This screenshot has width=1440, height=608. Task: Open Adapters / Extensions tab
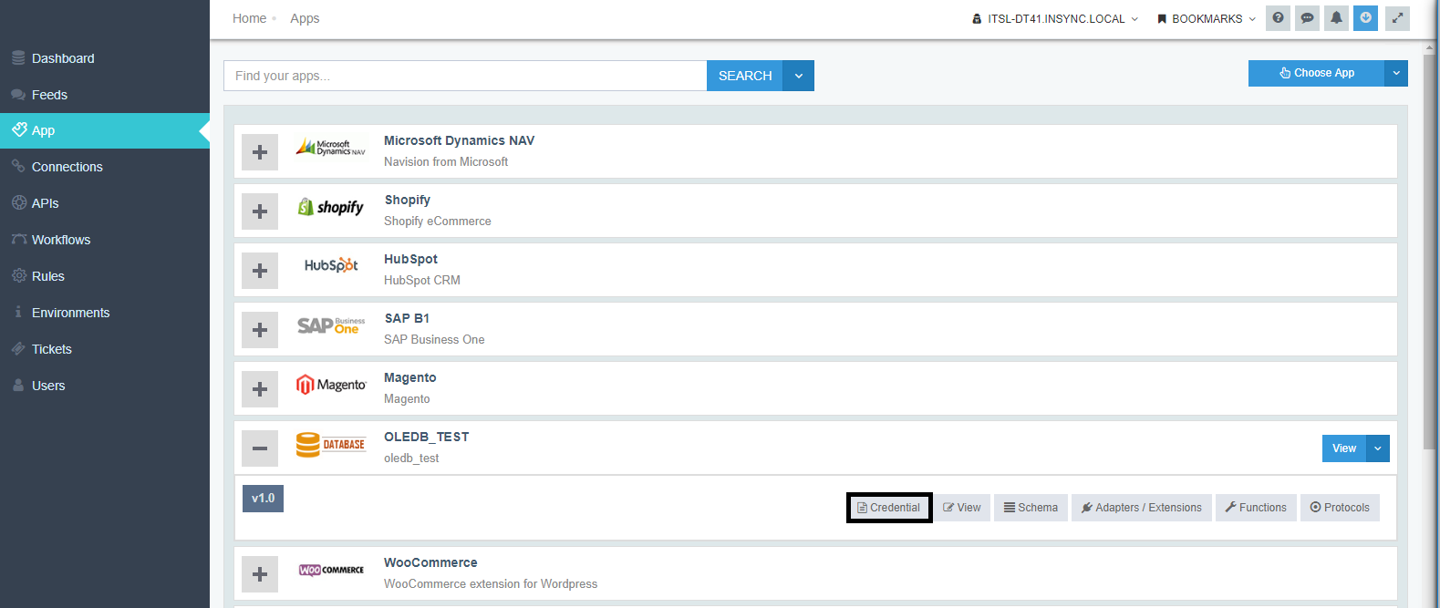(x=1142, y=508)
